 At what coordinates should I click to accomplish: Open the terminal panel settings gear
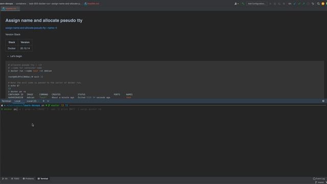pyautogui.click(x=323, y=101)
